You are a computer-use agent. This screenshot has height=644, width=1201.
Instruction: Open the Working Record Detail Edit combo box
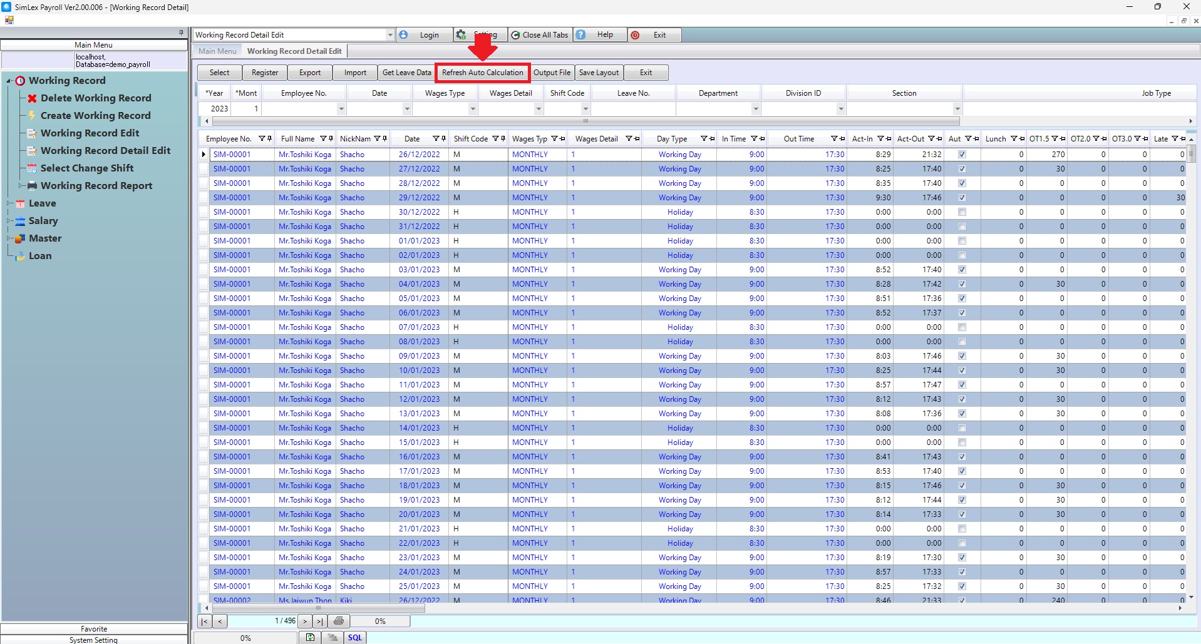[x=389, y=35]
